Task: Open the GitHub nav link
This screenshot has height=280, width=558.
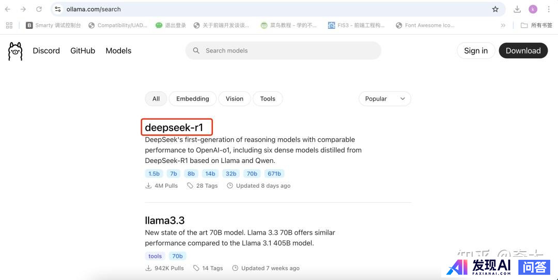Action: pos(83,51)
